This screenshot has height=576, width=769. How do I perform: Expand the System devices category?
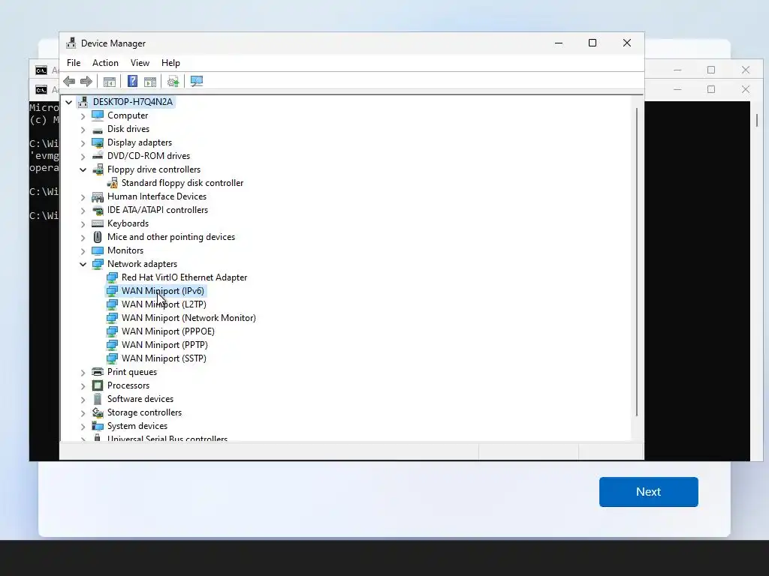pos(83,427)
